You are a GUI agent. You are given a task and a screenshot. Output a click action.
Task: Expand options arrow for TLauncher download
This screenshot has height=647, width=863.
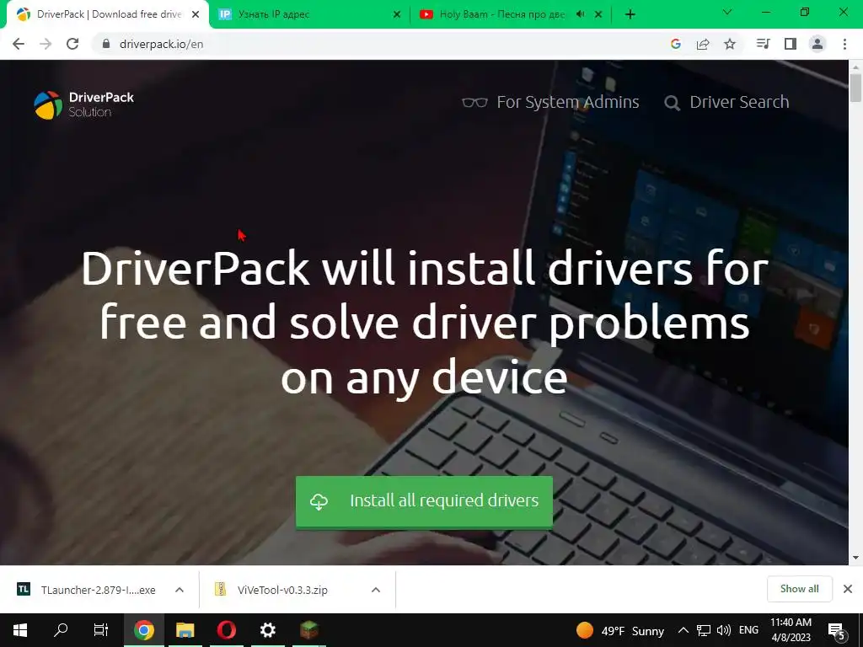(x=180, y=590)
